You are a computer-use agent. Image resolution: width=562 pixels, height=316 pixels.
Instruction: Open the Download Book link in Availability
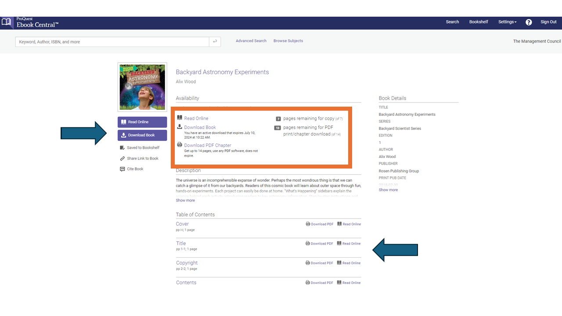(x=200, y=127)
